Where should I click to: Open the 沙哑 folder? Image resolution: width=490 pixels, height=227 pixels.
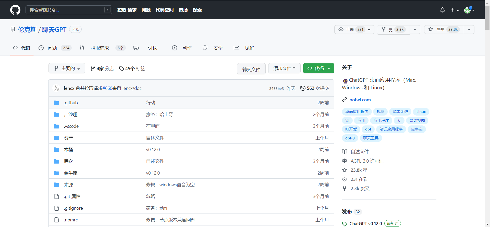pyautogui.click(x=71, y=115)
